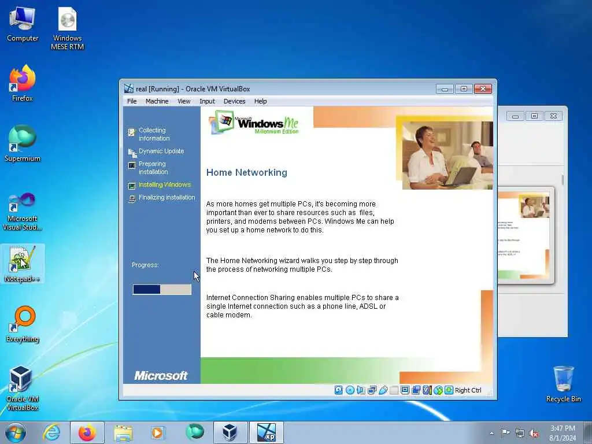This screenshot has height=444, width=592.
Task: Open the Machine menu
Action: coord(157,101)
